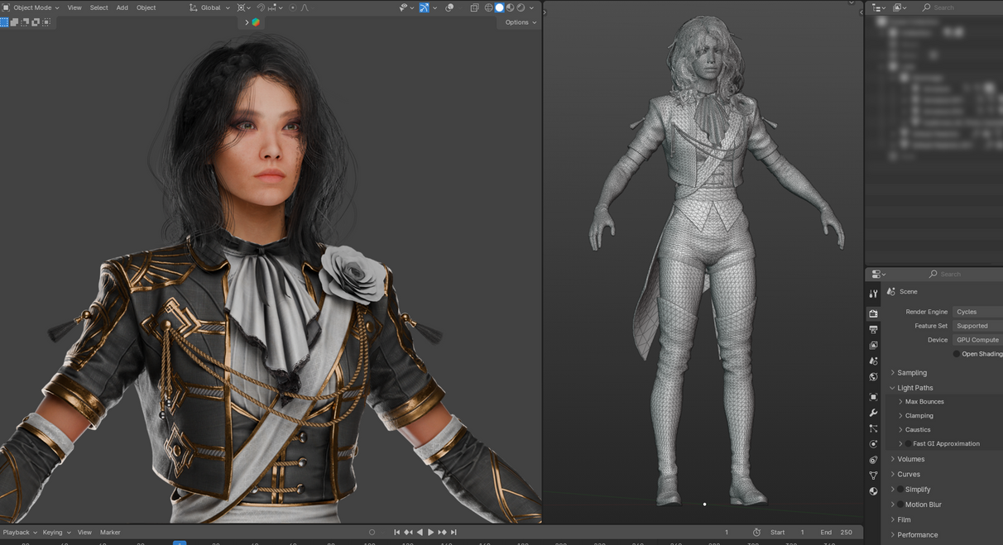The height and width of the screenshot is (545, 1003).
Task: Open the Render properties tab icon
Action: (x=873, y=313)
